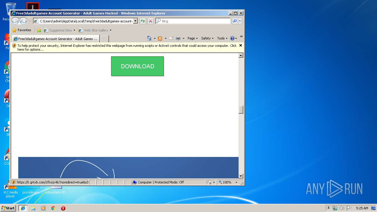Image resolution: width=377 pixels, height=212 pixels.
Task: Click the magnifier Search button
Action: pos(235,21)
